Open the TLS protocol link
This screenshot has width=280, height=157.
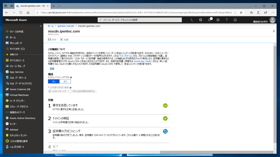[x=126, y=56]
